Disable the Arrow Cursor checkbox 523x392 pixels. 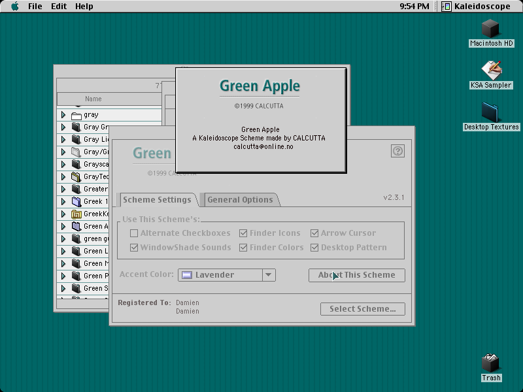click(314, 233)
